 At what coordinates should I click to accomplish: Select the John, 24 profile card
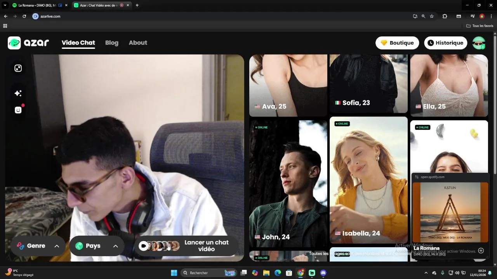point(288,184)
